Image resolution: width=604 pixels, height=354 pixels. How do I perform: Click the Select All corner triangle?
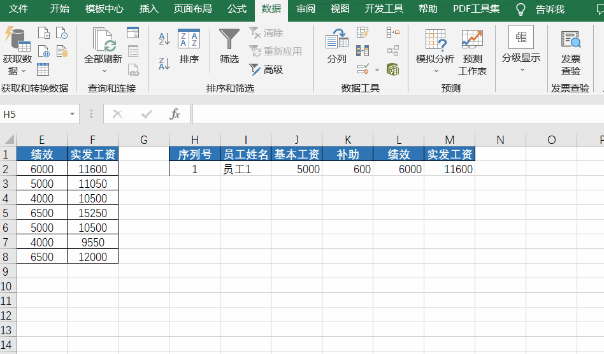point(8,139)
